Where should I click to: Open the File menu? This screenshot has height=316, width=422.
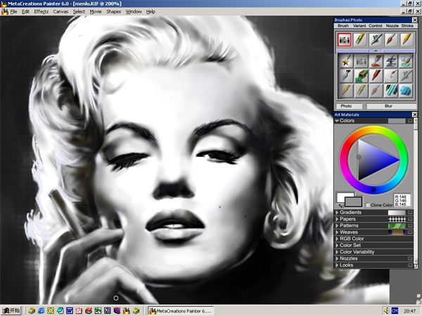click(x=13, y=11)
